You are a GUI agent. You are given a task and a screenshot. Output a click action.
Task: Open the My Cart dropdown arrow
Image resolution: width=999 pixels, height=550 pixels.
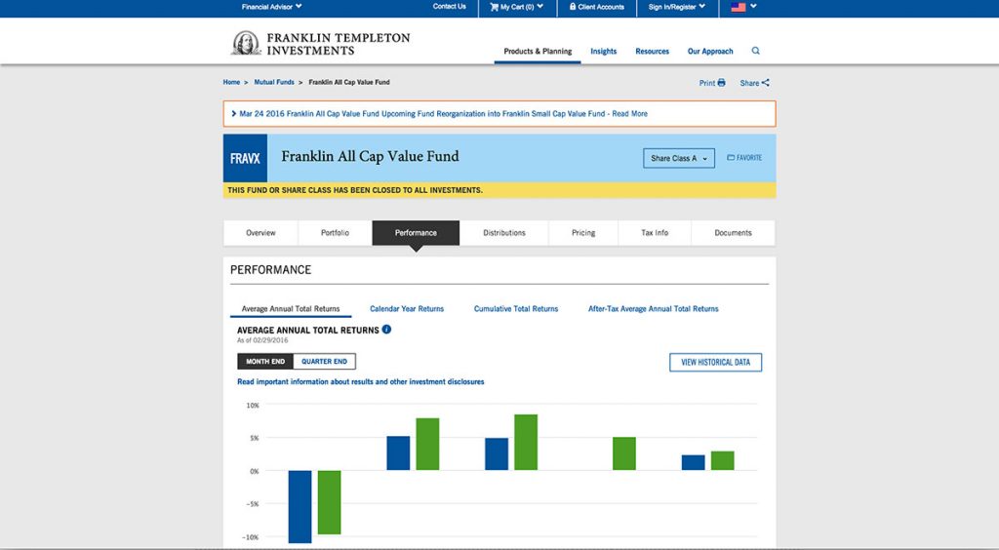(x=540, y=7)
